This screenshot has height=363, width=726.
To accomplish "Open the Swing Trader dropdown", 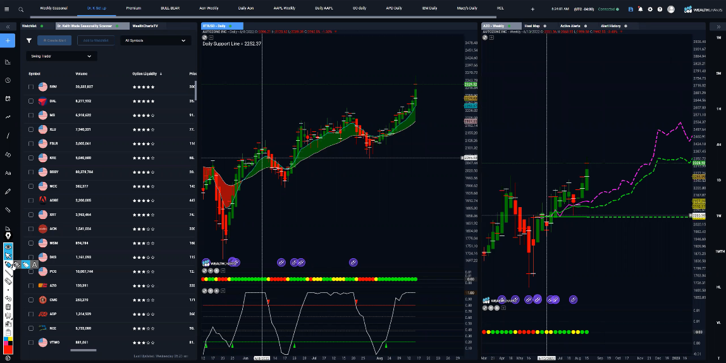I will coord(61,56).
